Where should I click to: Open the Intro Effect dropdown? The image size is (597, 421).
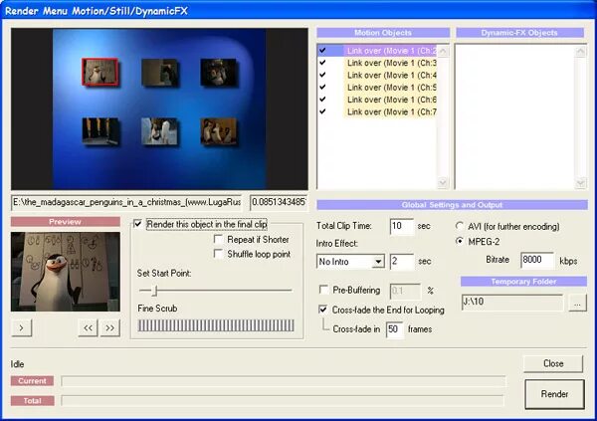tap(378, 262)
